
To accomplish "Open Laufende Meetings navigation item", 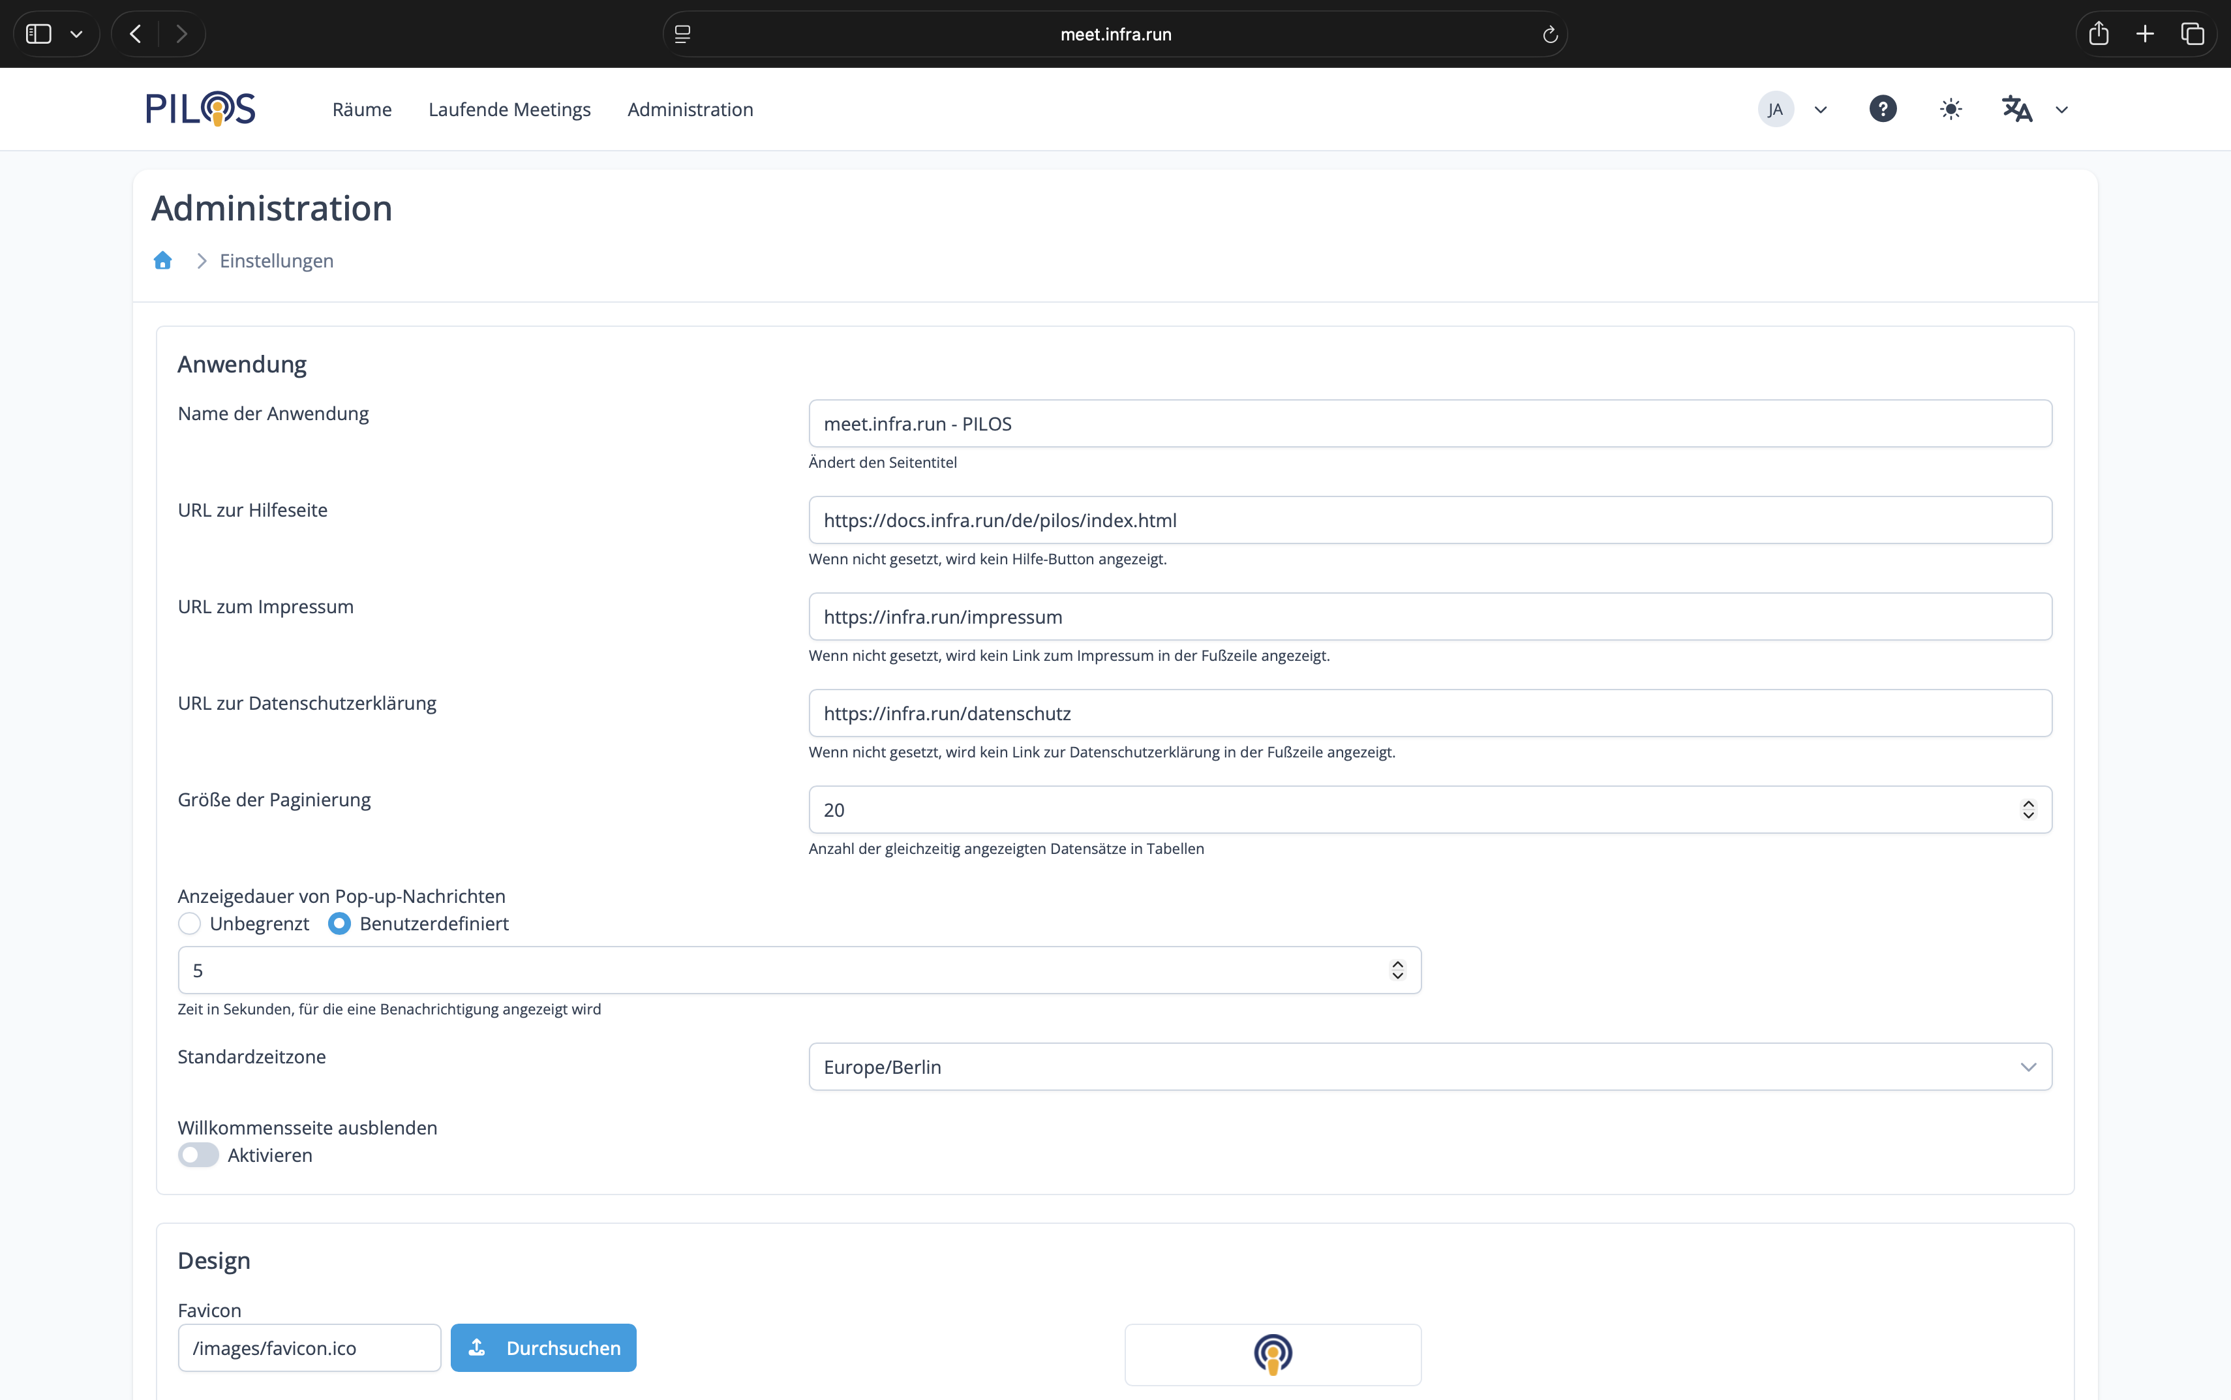I will pyautogui.click(x=509, y=109).
